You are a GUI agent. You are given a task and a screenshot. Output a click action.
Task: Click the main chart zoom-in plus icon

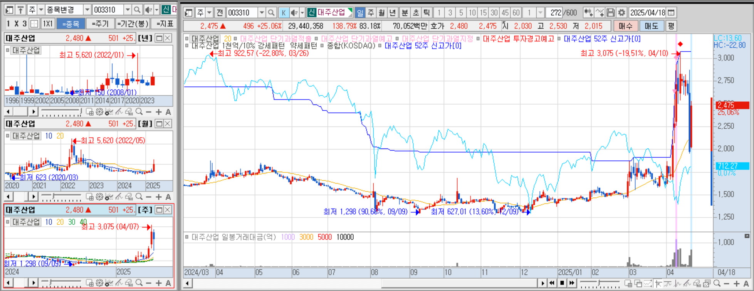click(736, 284)
